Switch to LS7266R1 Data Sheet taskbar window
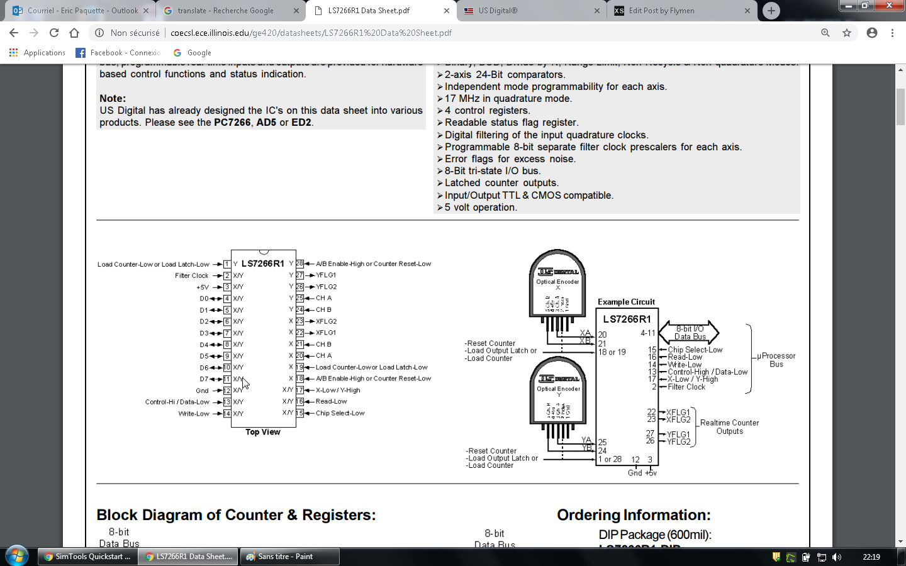Screen dimensions: 906x566 point(188,557)
